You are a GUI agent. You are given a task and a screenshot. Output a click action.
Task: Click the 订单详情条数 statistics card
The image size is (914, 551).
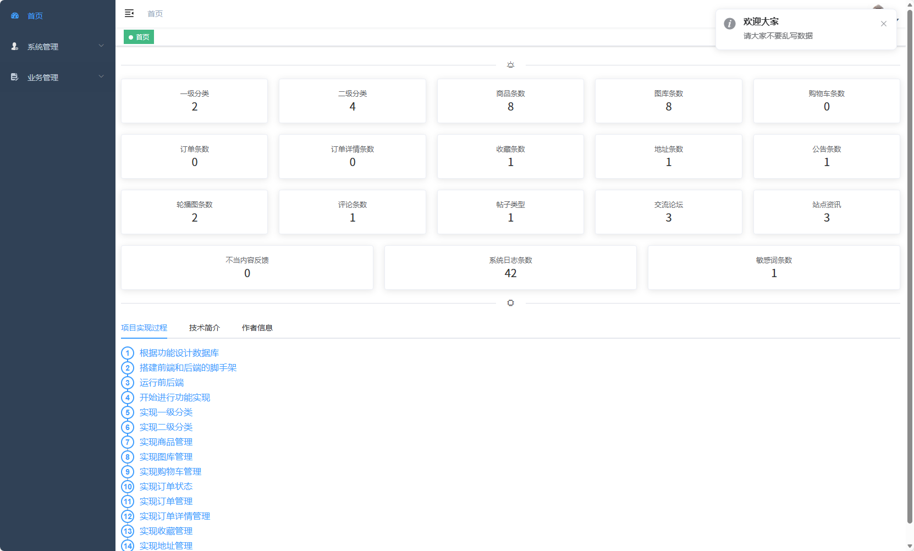point(353,156)
